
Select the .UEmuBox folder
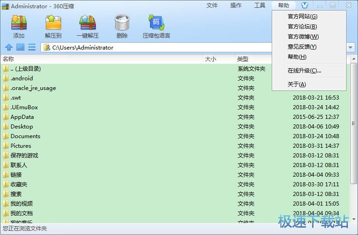24,107
